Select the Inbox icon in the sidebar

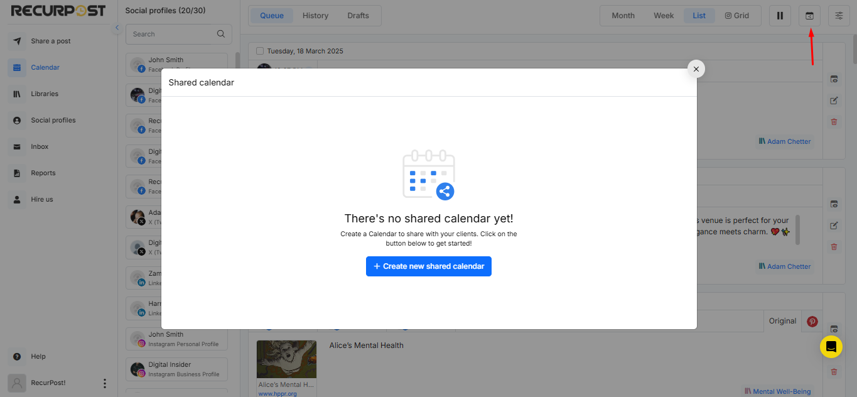point(17,146)
